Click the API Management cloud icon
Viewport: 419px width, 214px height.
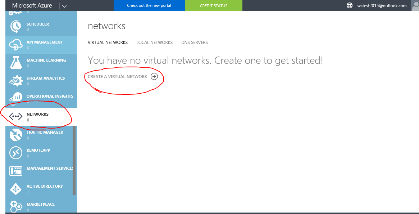(16, 45)
